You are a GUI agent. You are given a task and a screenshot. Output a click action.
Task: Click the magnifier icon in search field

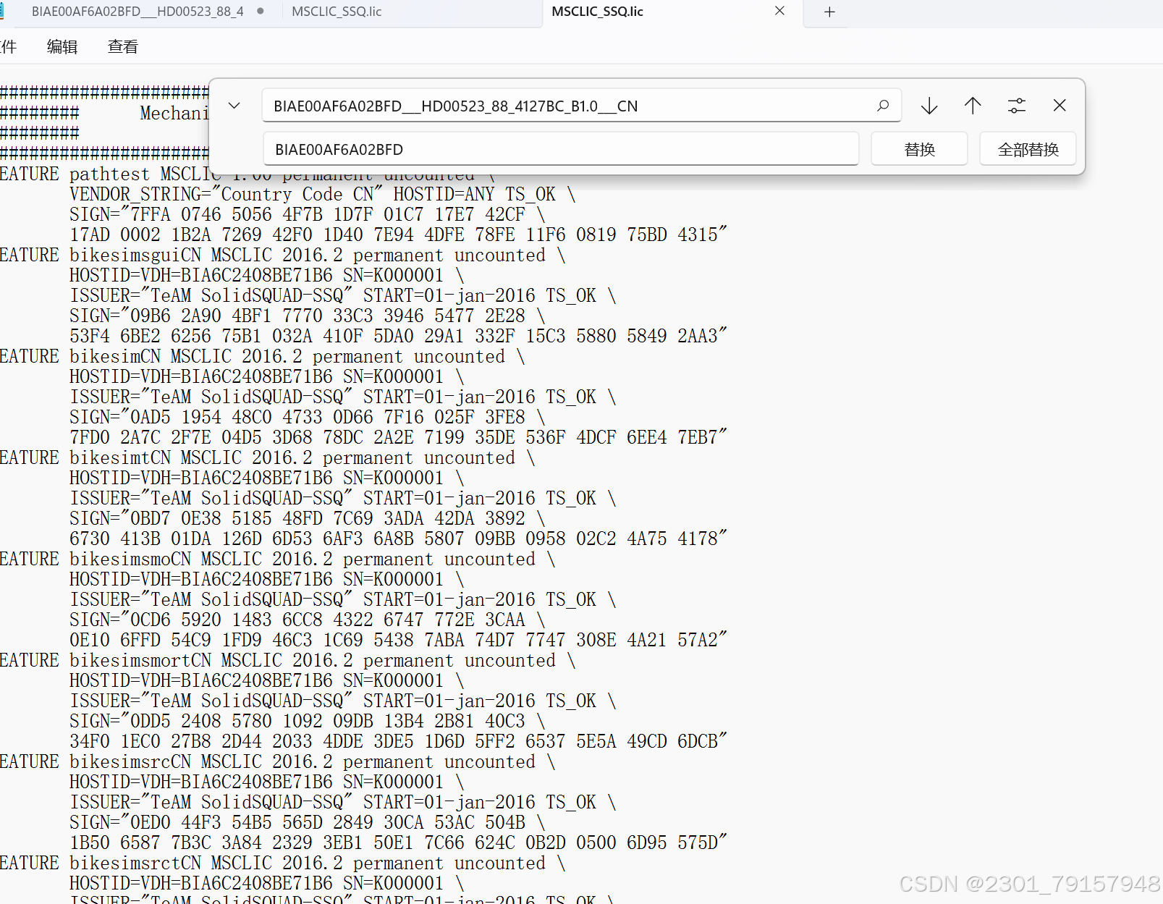[x=883, y=106]
